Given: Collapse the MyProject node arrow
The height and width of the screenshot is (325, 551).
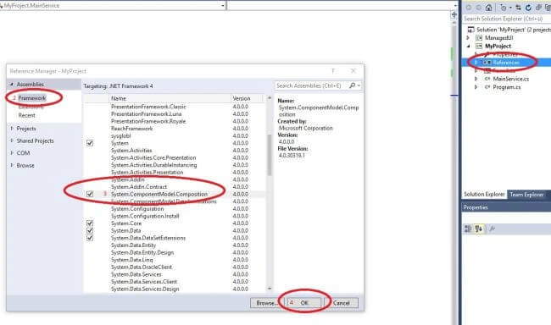Looking at the screenshot, I should click(x=468, y=46).
